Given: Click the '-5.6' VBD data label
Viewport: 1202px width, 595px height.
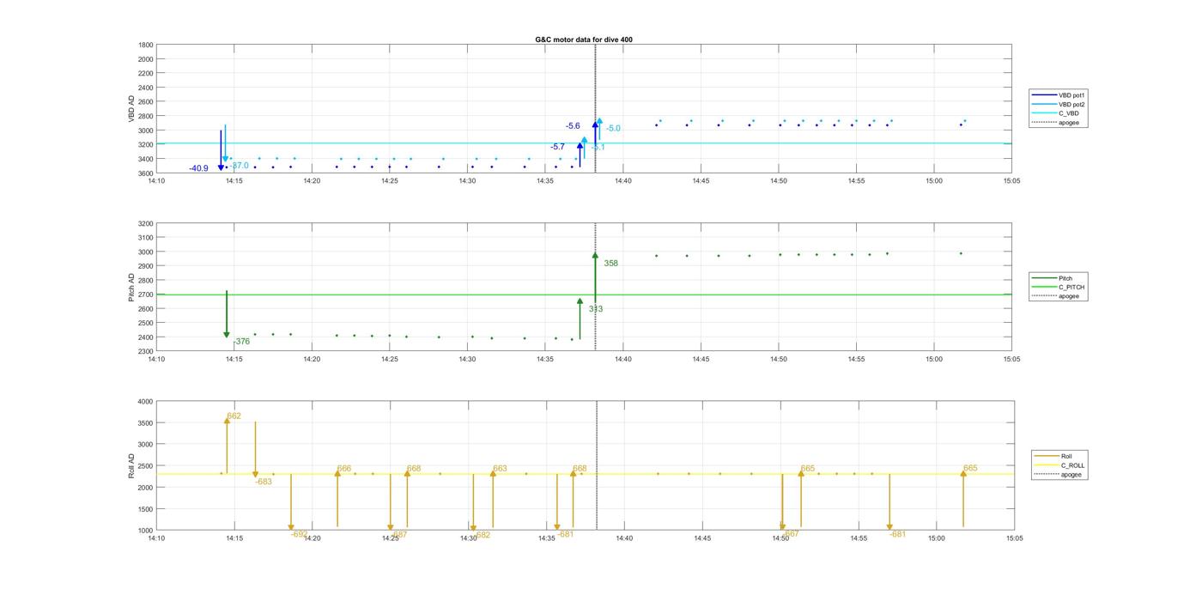Looking at the screenshot, I should pyautogui.click(x=573, y=126).
